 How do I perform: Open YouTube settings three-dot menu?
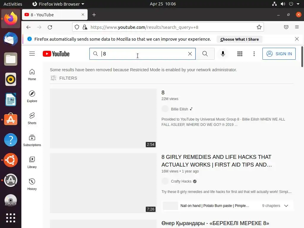[x=254, y=54]
